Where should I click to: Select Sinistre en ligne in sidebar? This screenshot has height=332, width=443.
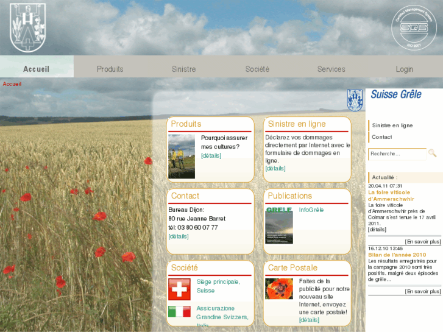click(x=392, y=125)
